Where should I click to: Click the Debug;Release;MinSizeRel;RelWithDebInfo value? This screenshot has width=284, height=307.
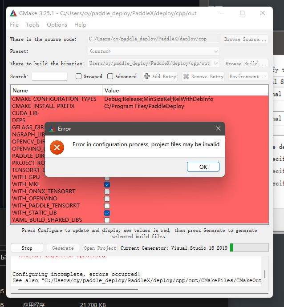click(158, 99)
